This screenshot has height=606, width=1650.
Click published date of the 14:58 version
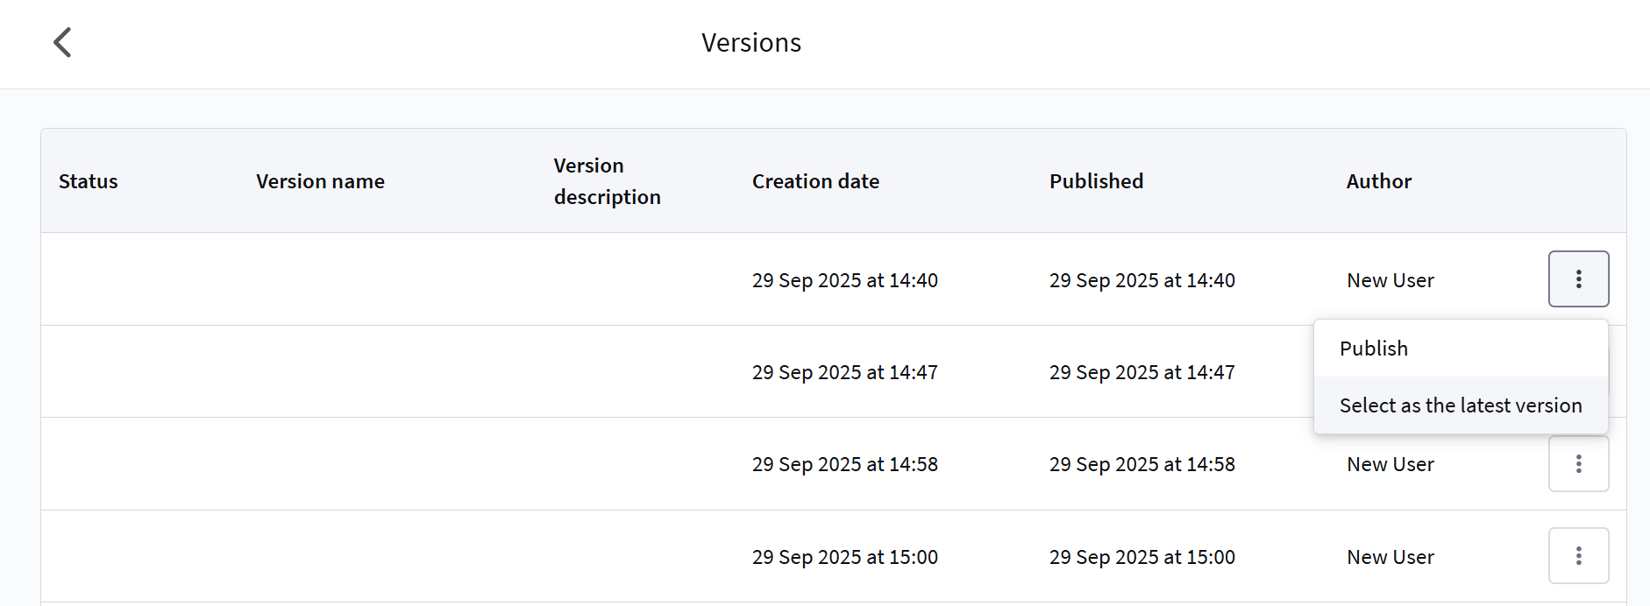pos(1141,464)
